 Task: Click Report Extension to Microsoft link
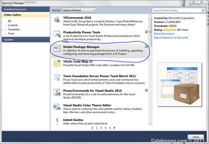coord(171,37)
